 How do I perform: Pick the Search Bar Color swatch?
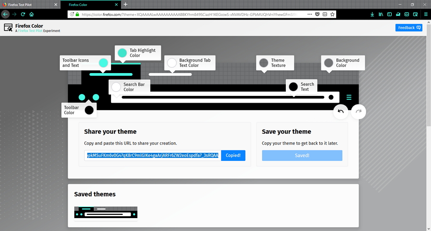point(116,87)
